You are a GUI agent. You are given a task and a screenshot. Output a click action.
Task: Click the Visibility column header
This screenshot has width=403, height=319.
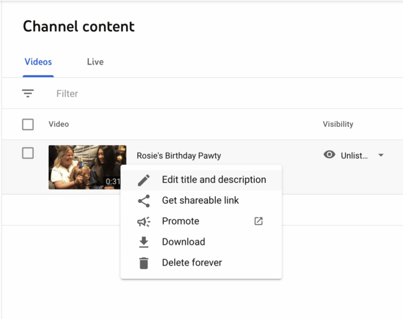(338, 124)
